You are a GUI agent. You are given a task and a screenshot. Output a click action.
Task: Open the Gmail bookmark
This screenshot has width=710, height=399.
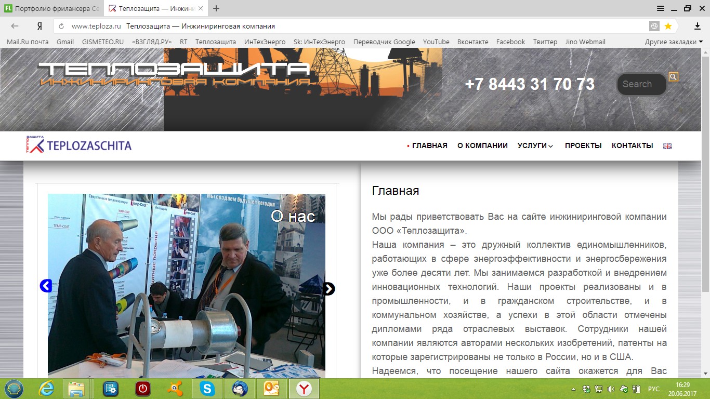(x=65, y=42)
